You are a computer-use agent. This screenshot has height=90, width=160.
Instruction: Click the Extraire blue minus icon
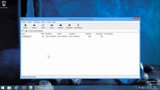coord(34,25)
